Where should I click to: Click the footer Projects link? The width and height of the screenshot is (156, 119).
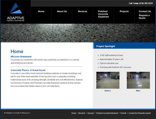coord(123,113)
